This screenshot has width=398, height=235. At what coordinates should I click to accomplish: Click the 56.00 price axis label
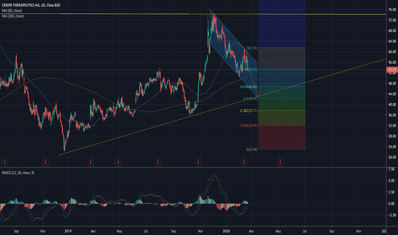tap(392, 62)
